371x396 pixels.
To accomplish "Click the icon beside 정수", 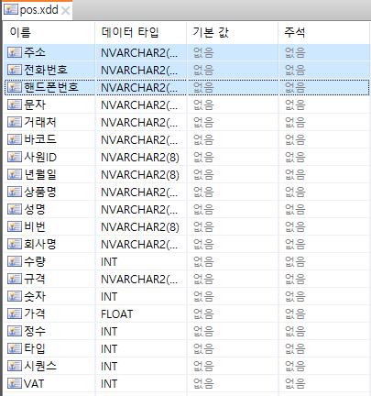I will 15,331.
